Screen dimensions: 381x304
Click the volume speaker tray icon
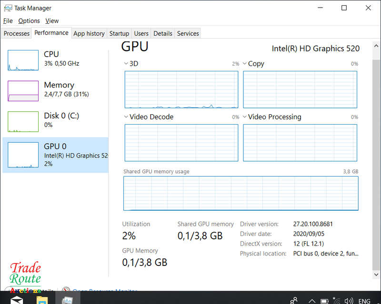(x=349, y=301)
